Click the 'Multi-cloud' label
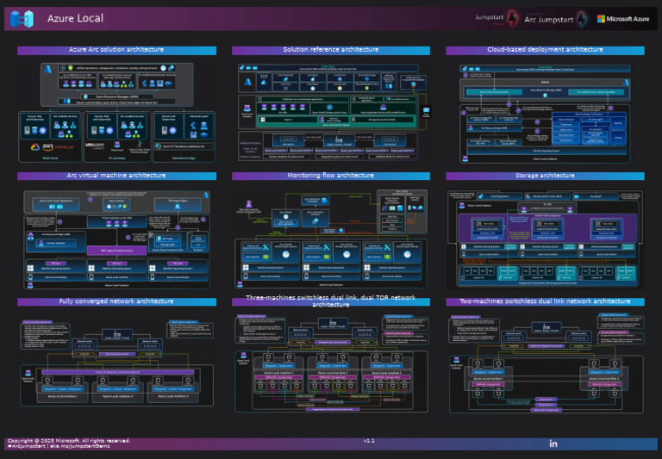662x459 pixels. click(50, 158)
